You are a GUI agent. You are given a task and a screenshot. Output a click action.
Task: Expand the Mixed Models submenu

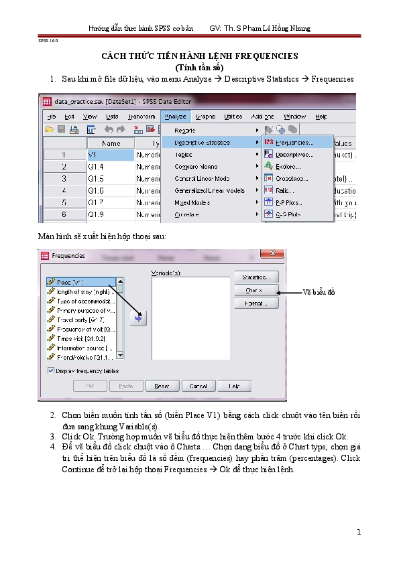[x=211, y=202]
